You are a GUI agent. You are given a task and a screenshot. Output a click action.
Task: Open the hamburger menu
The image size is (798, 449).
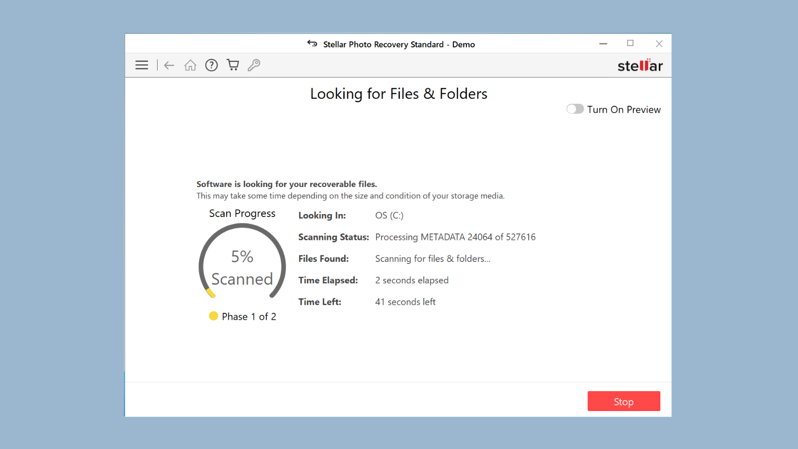coord(142,65)
